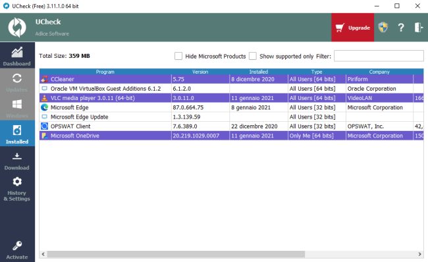This screenshot has height=262, width=428.
Task: Open the Download sidebar section
Action: coord(17,161)
